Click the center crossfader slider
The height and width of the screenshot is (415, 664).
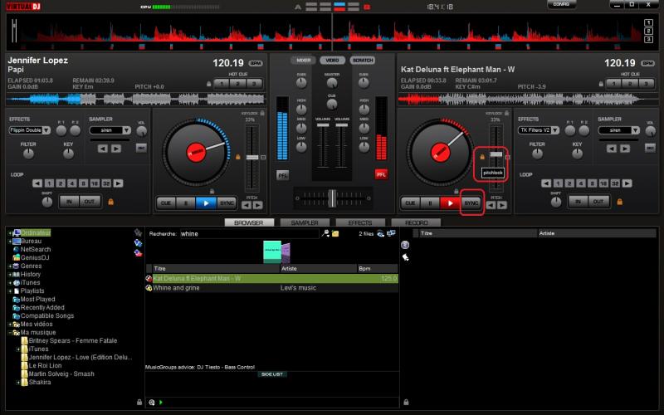pos(331,197)
